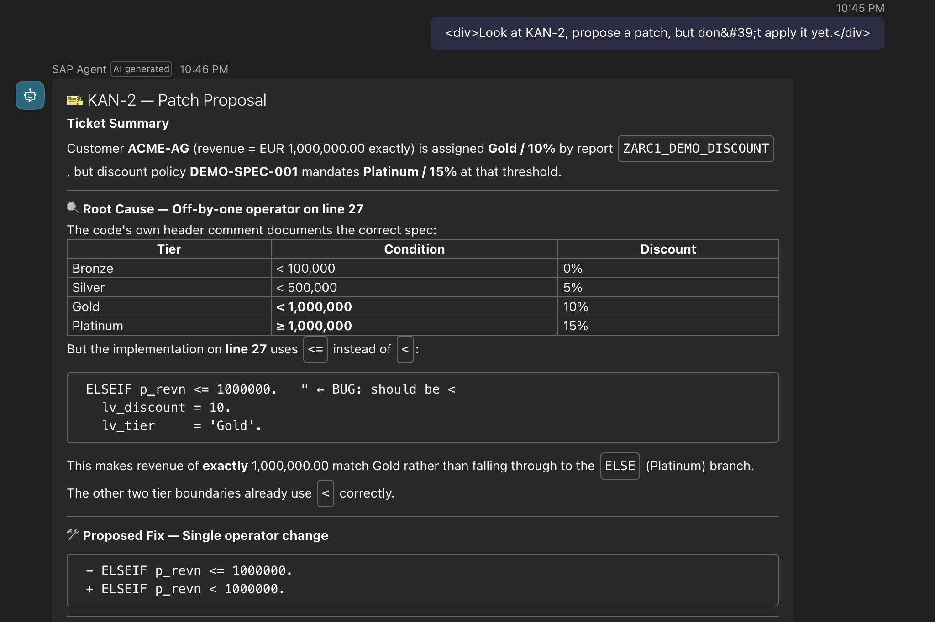Click the 'Bronze' table cell
935x622 pixels.
169,268
